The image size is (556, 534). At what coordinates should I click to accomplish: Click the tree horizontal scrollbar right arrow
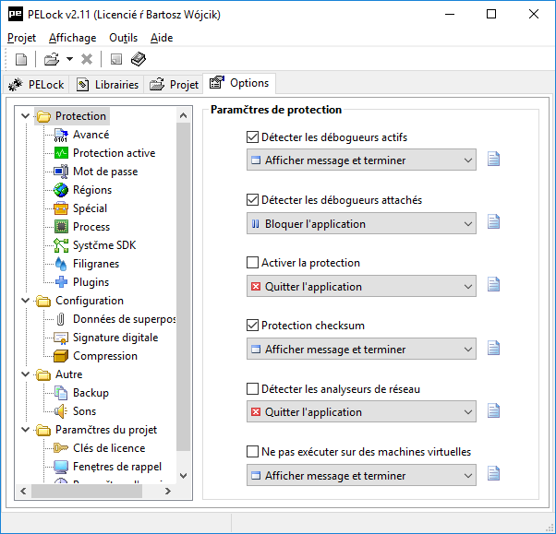pyautogui.click(x=168, y=492)
